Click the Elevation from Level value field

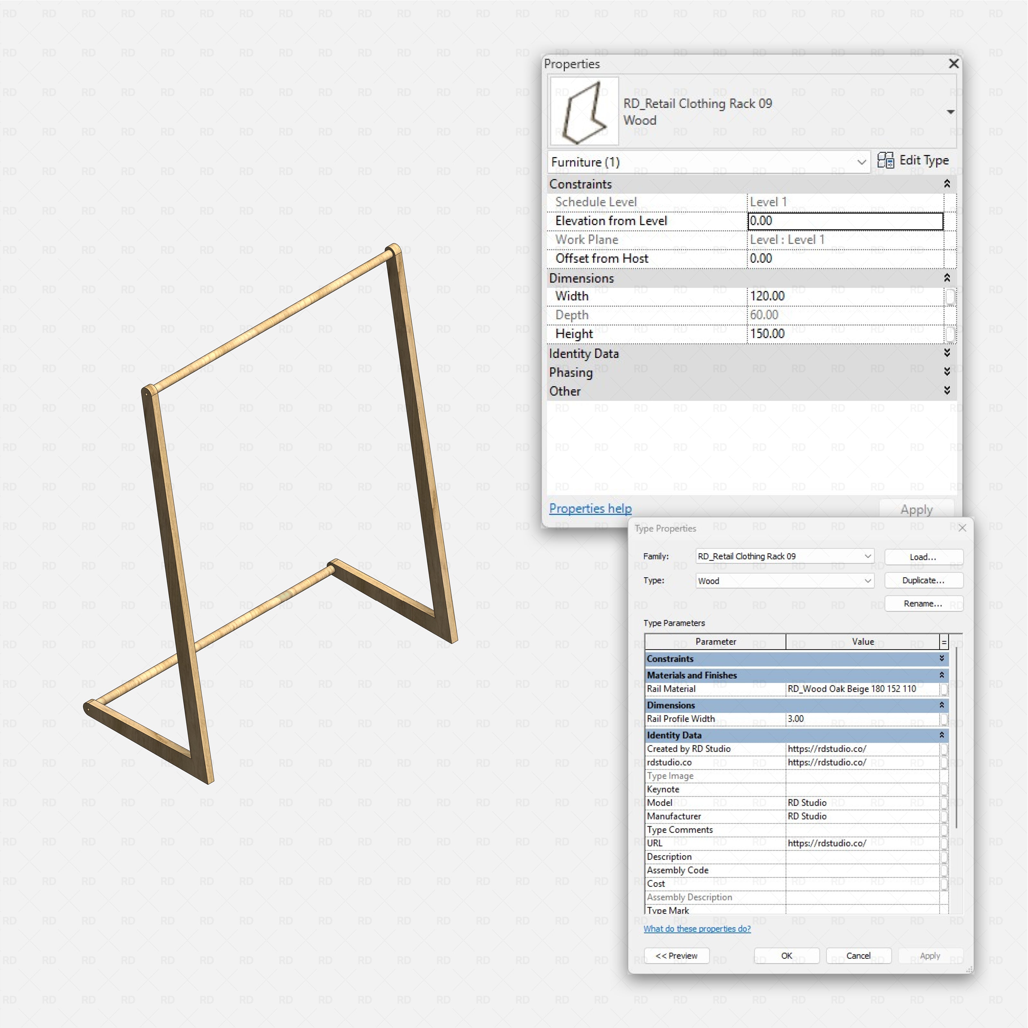point(845,221)
